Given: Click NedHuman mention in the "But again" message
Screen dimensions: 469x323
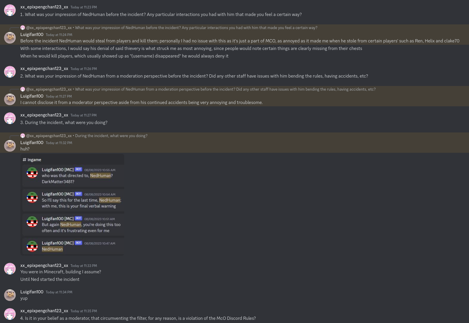Looking at the screenshot, I should (x=71, y=225).
